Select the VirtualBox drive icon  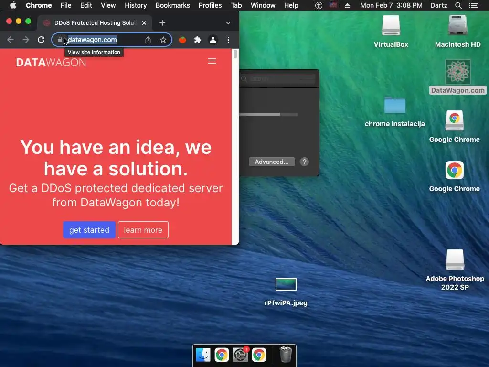[391, 26]
